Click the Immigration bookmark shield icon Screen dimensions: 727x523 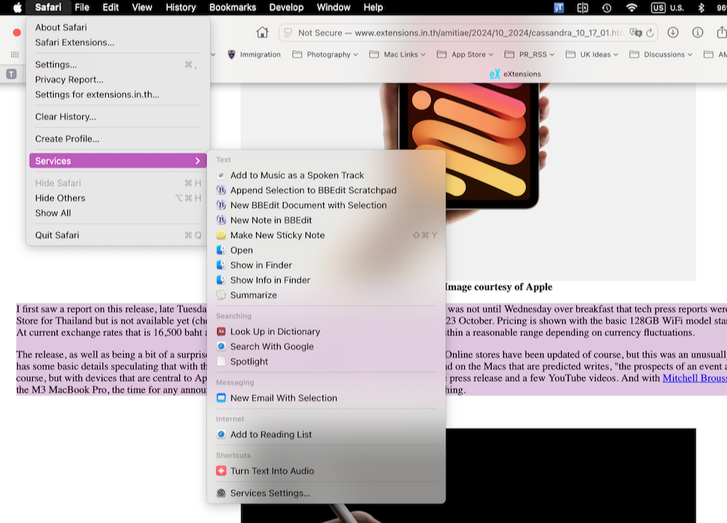[x=231, y=55]
